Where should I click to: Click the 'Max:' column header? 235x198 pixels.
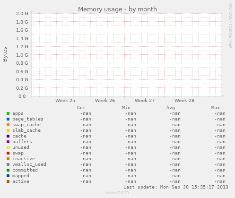tap(217, 108)
